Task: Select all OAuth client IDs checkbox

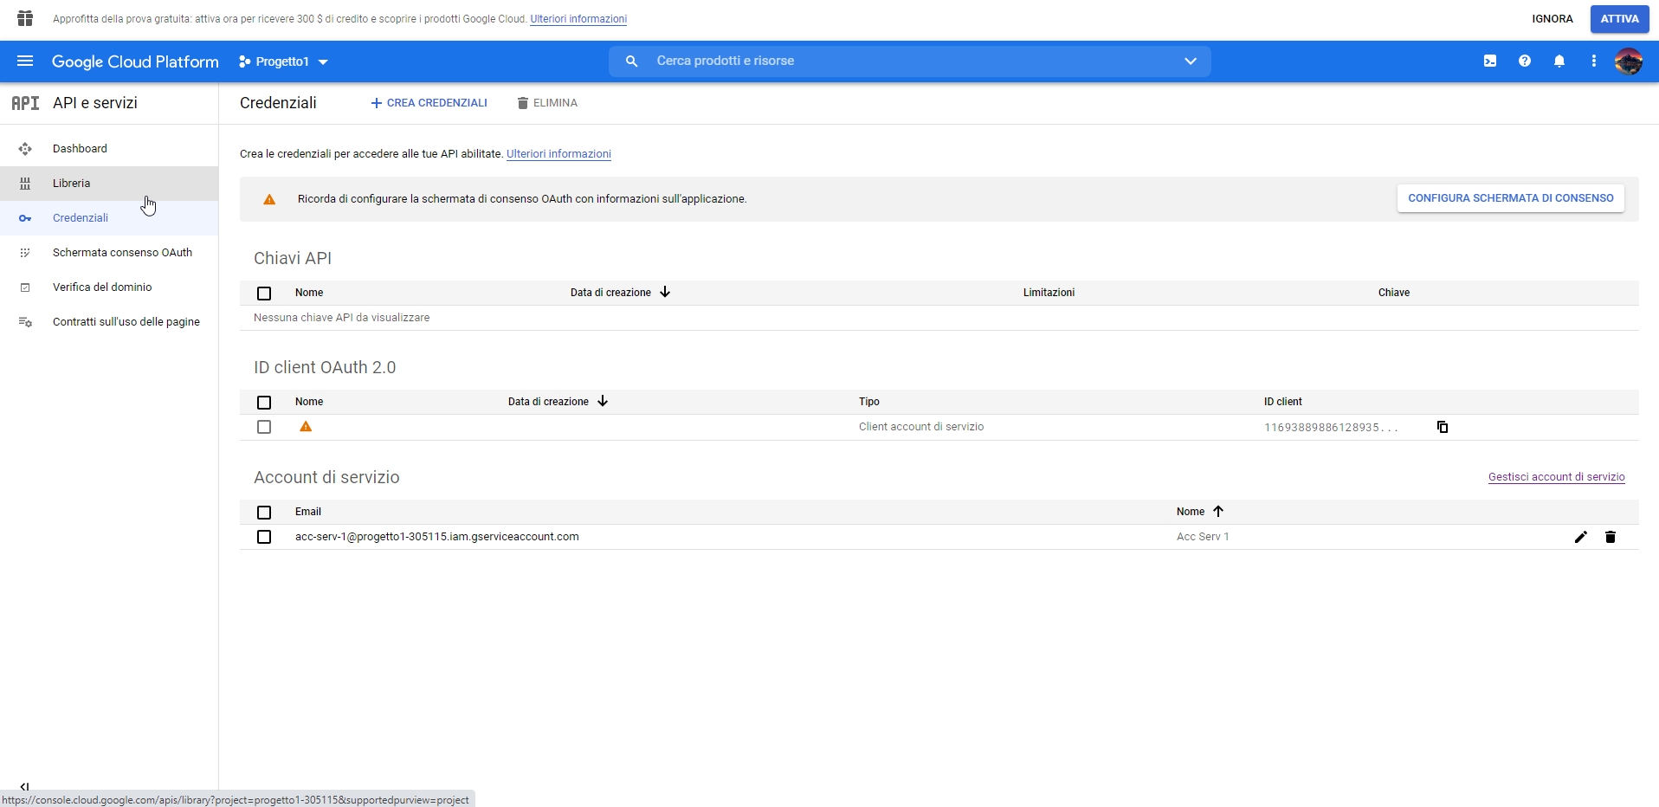Action: (264, 403)
